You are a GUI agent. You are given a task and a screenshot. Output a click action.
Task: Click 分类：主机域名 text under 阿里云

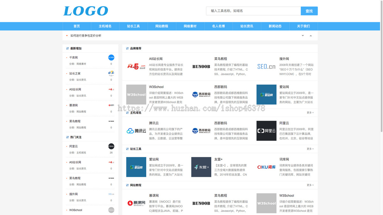coord(78,153)
